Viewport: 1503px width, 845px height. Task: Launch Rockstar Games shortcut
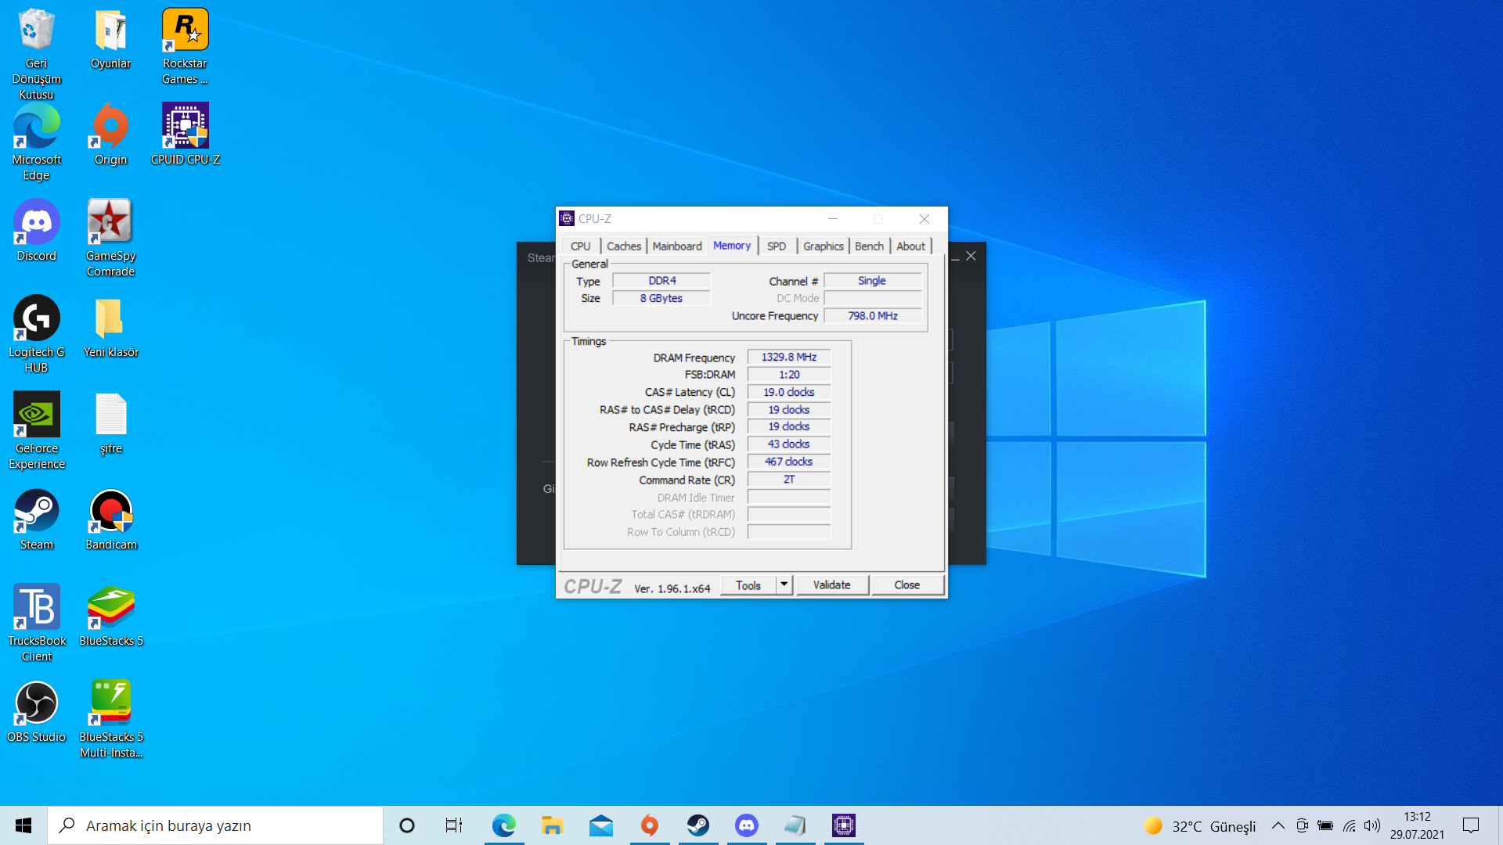[185, 46]
